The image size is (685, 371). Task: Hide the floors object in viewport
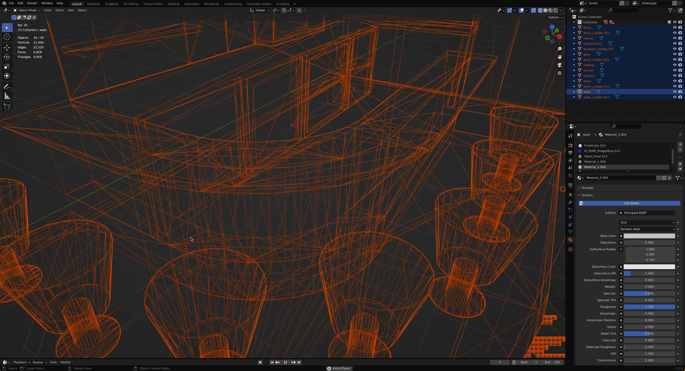pyautogui.click(x=675, y=27)
